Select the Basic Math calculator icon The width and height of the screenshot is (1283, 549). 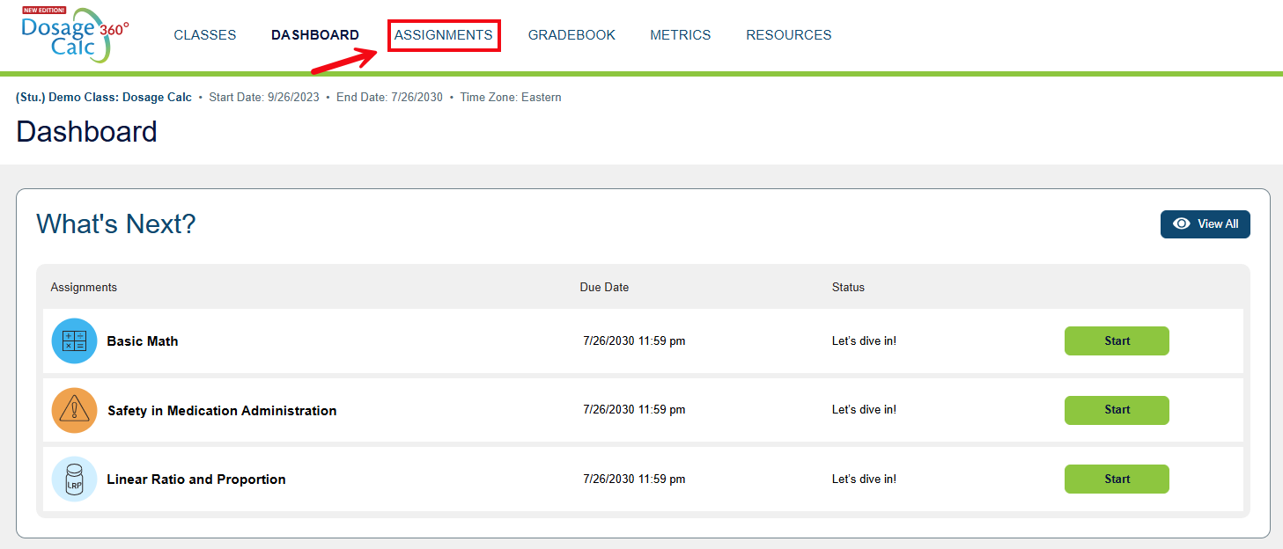74,340
